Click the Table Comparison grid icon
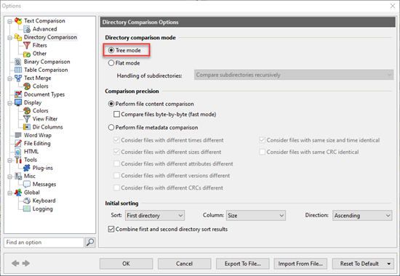400x276 pixels. 18,70
